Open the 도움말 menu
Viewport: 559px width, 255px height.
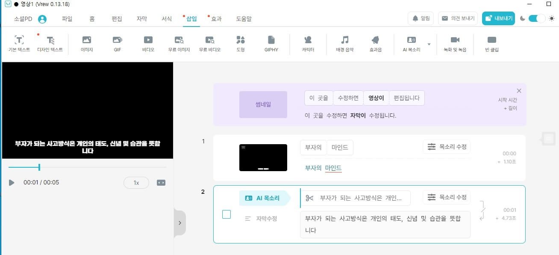click(244, 19)
